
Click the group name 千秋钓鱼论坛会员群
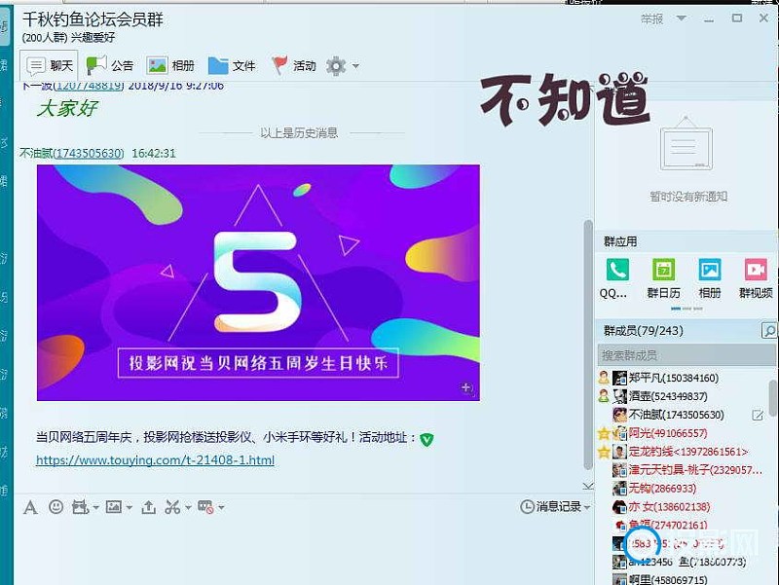point(93,18)
